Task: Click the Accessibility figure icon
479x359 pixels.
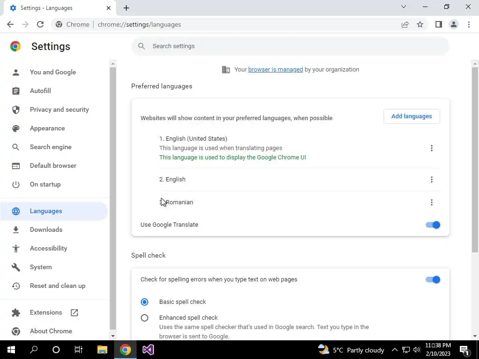Action: click(15, 249)
